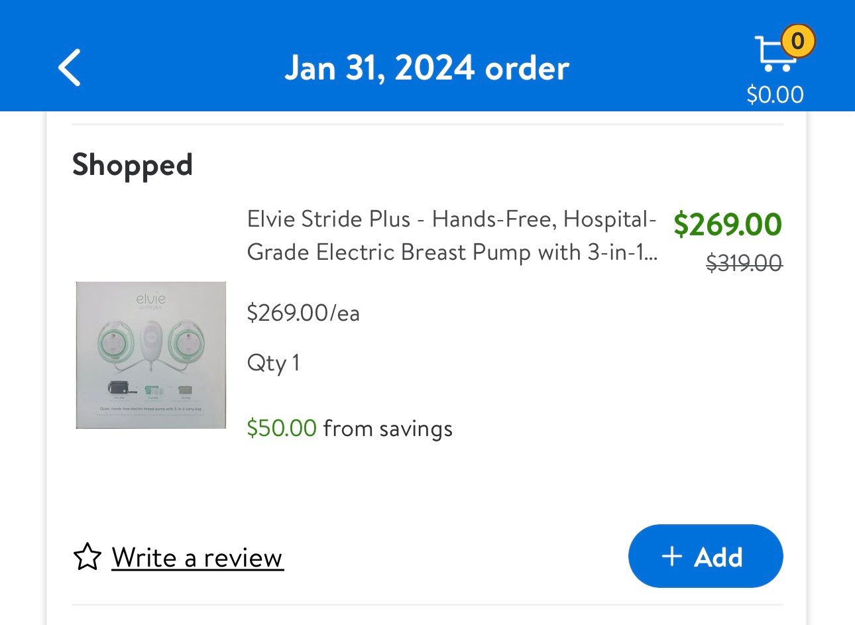
Task: Open the Elvie Stride Plus product title
Action: [x=453, y=235]
